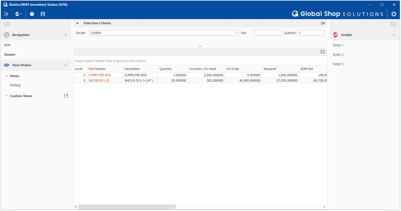
Task: Select the COMPUTER BOX description cell
Action: [x=140, y=75]
